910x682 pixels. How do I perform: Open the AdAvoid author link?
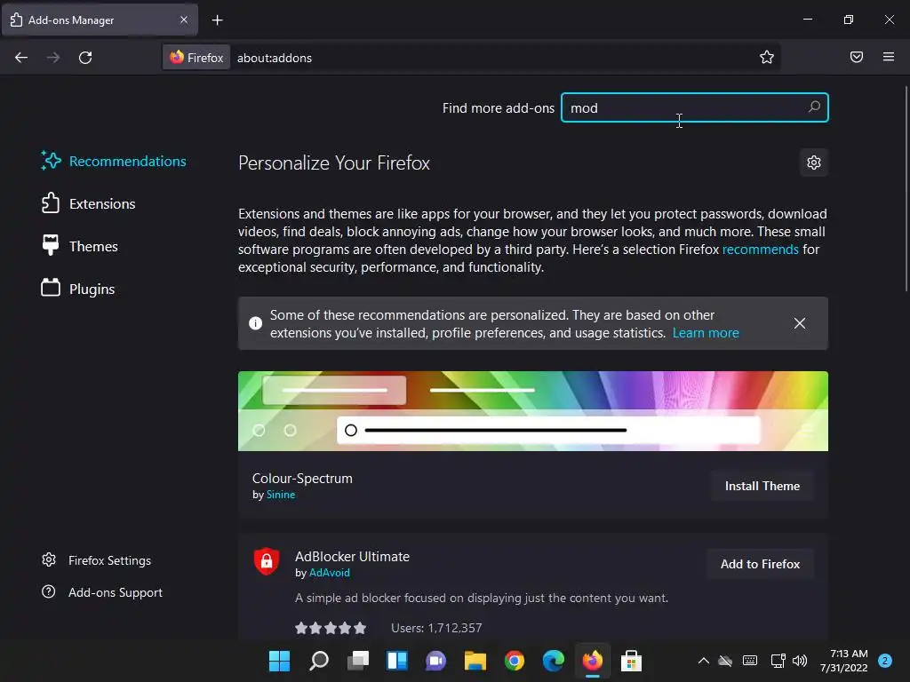[329, 573]
